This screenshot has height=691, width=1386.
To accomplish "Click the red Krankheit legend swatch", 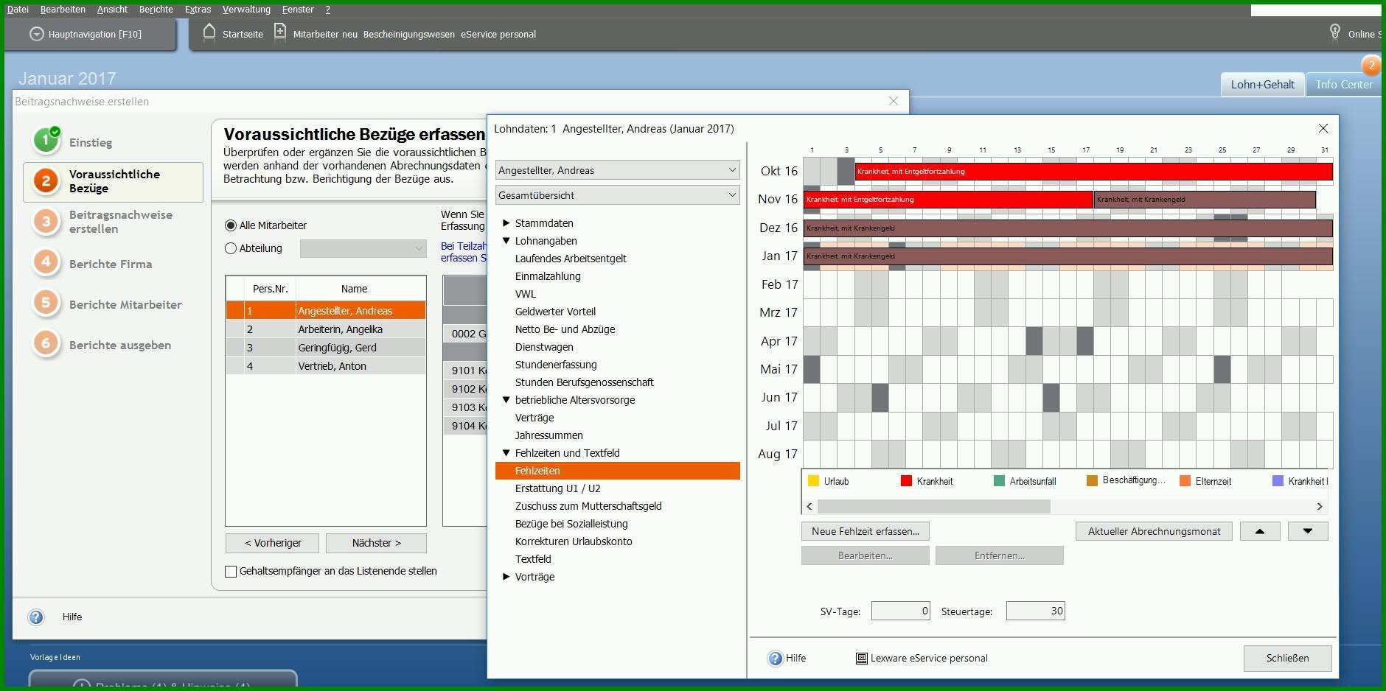I will [907, 481].
